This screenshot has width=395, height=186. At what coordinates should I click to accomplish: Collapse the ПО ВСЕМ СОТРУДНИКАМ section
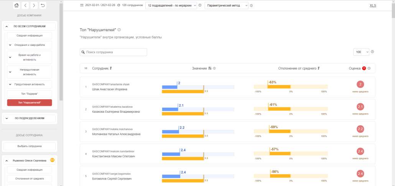click(30, 26)
